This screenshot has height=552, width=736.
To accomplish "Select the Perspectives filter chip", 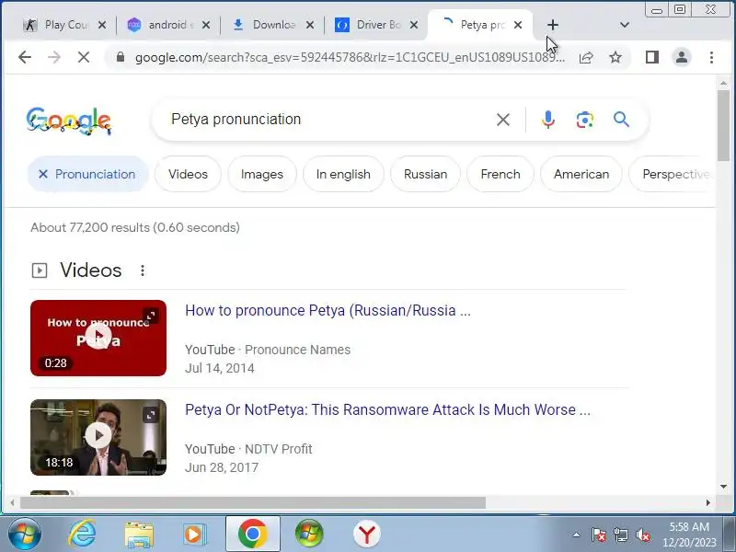I will (x=673, y=174).
